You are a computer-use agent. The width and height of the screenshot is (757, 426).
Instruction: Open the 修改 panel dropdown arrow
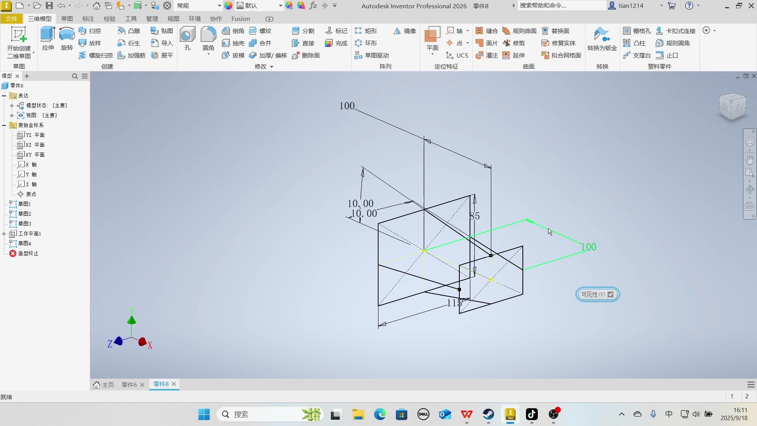coord(272,67)
